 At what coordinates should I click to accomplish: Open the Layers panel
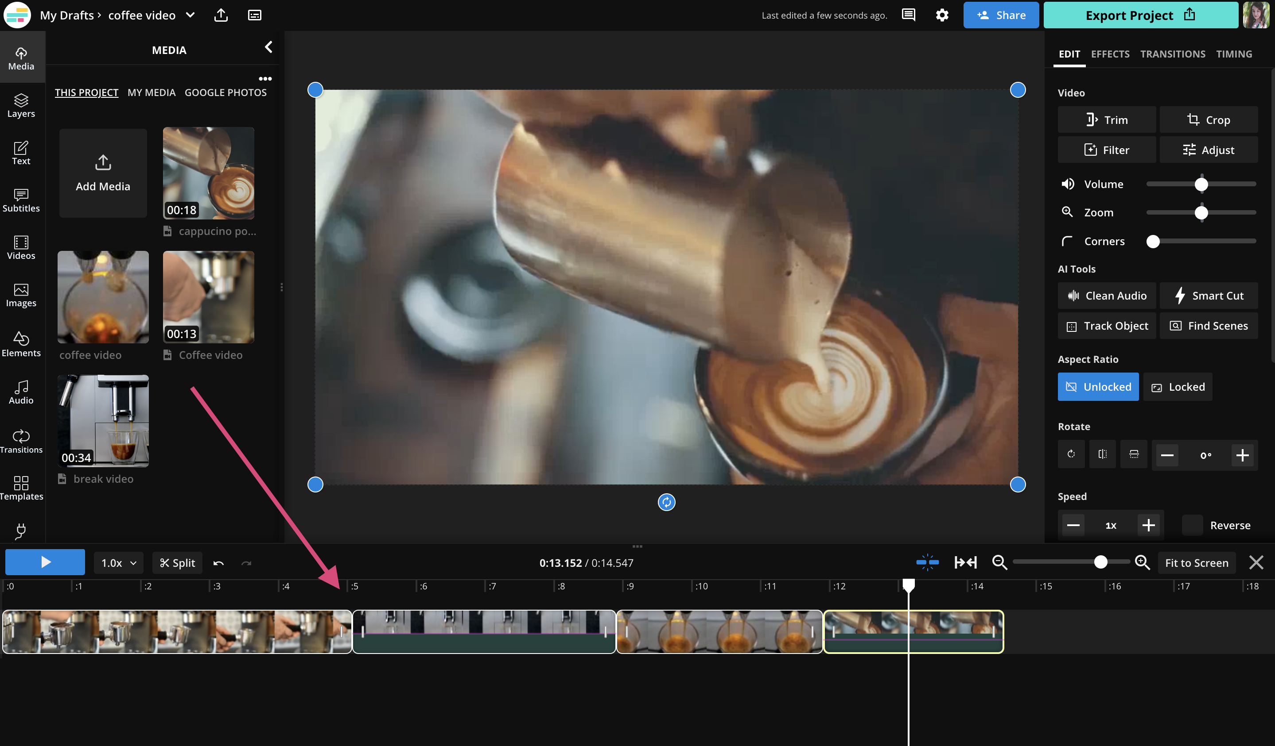21,105
